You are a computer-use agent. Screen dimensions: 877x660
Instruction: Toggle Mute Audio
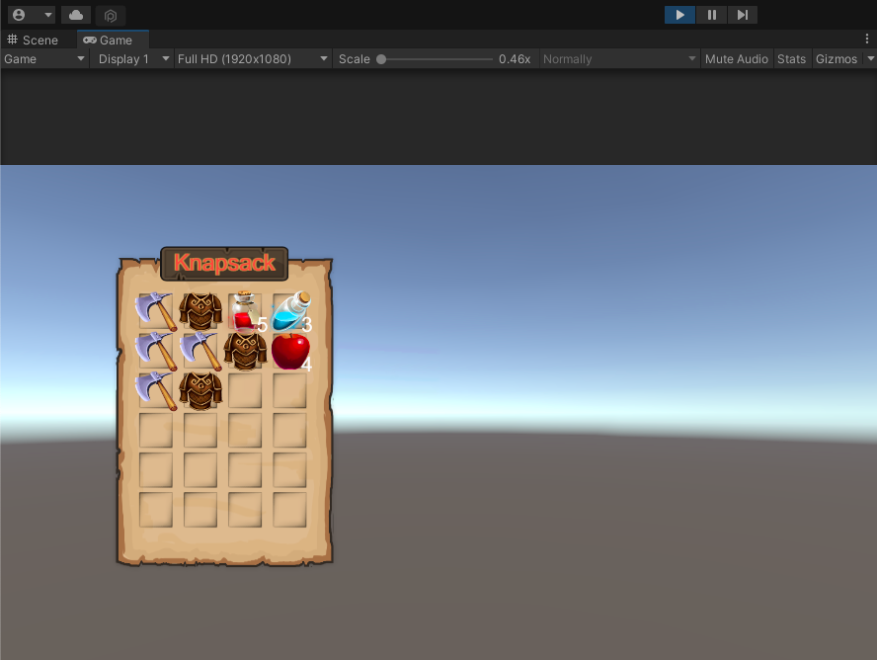(736, 59)
